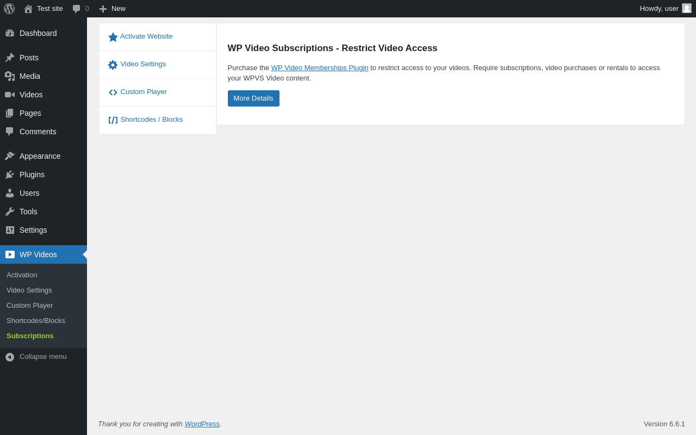The height and width of the screenshot is (435, 696).
Task: Go to Posts in the sidebar
Action: tap(43, 58)
